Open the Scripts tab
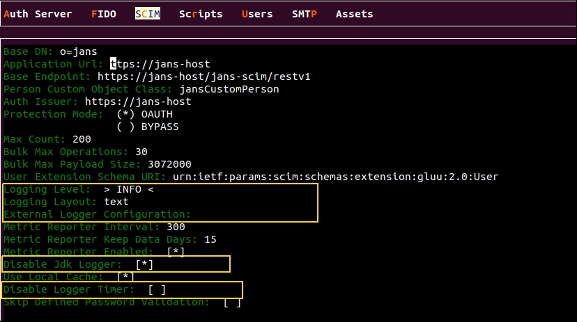 point(201,14)
